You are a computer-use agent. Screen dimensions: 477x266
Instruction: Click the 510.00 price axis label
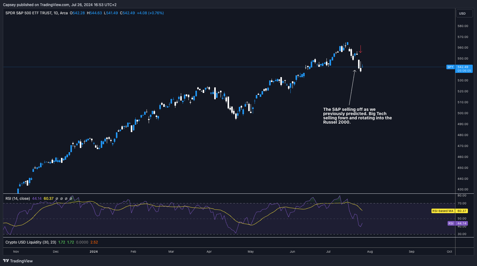(x=463, y=102)
